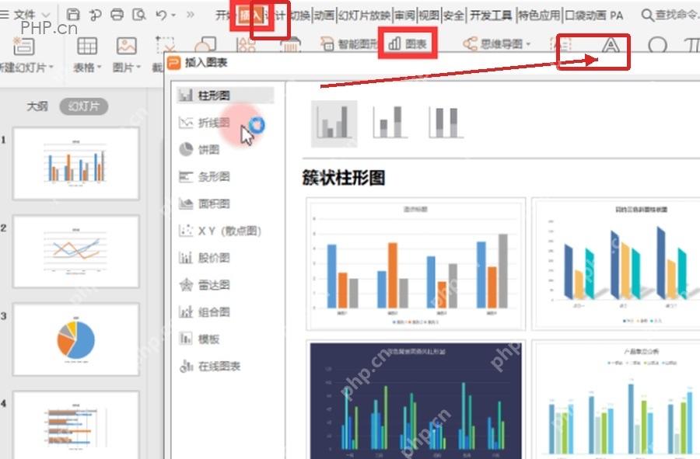The image size is (700, 459).
Task: Click the 新建幻灯片 icon
Action: click(x=23, y=46)
